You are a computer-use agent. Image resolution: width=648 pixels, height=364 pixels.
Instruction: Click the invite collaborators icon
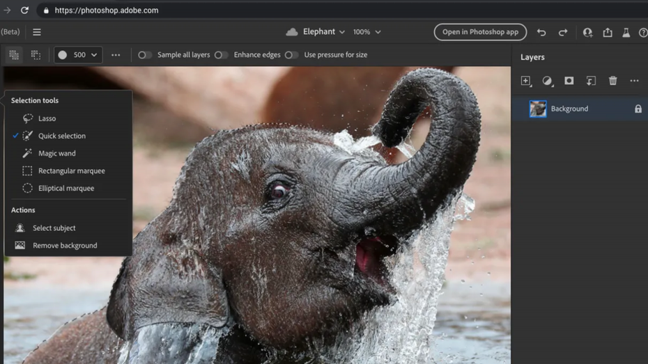pyautogui.click(x=587, y=32)
